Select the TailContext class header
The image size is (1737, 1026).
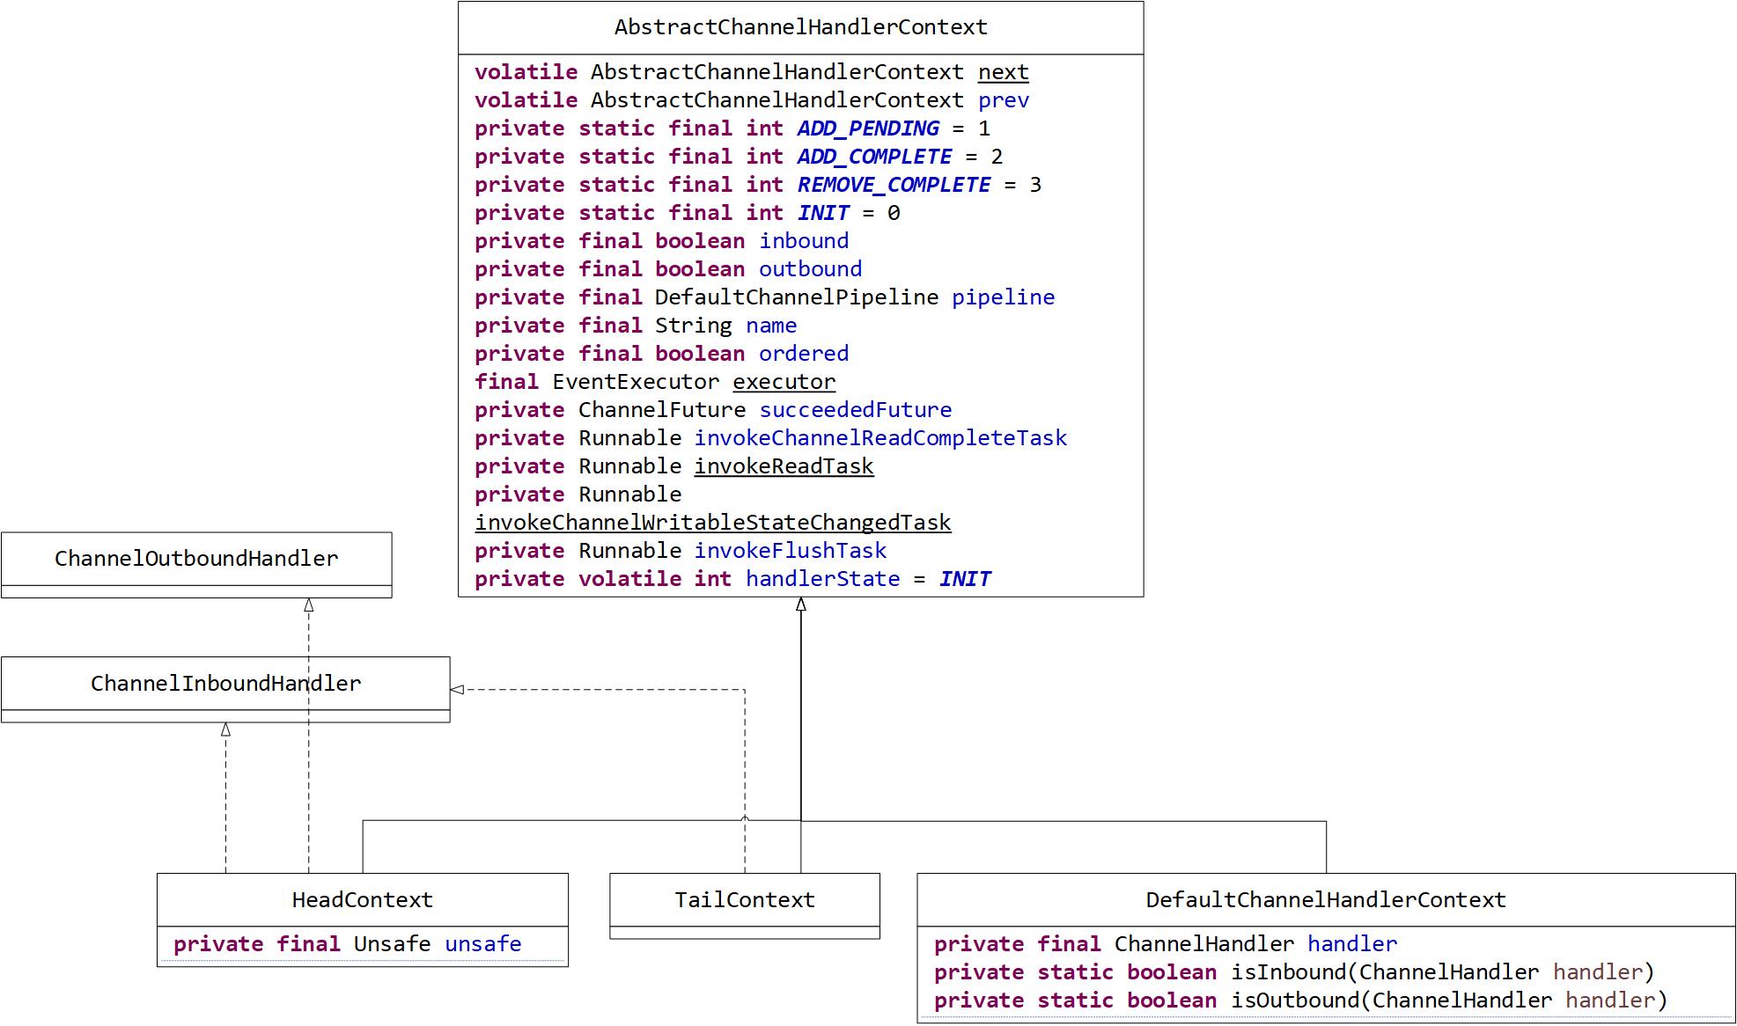(744, 900)
